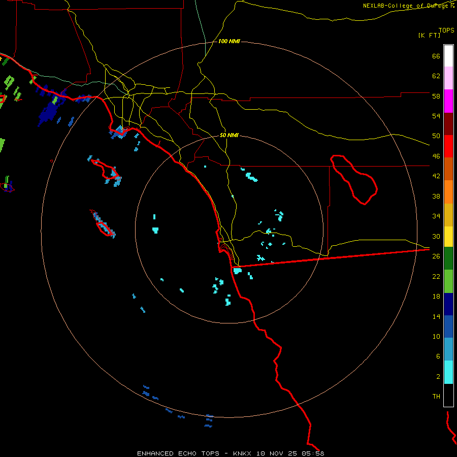Click the Enhanced Echo Tops KNKX timestamp caption
Image resolution: width=457 pixels, height=457 pixels.
click(231, 453)
